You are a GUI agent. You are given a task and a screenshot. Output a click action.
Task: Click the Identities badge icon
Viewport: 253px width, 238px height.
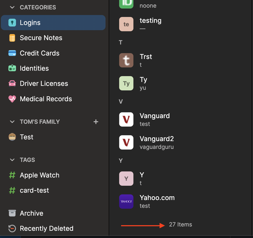tap(12, 68)
